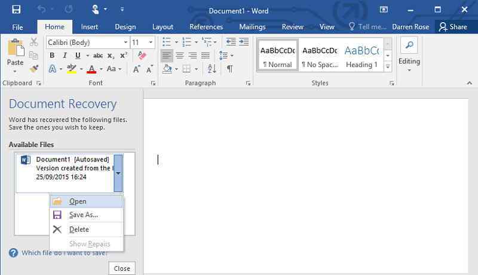
Task: Open the Font dialog launcher
Action: click(153, 83)
